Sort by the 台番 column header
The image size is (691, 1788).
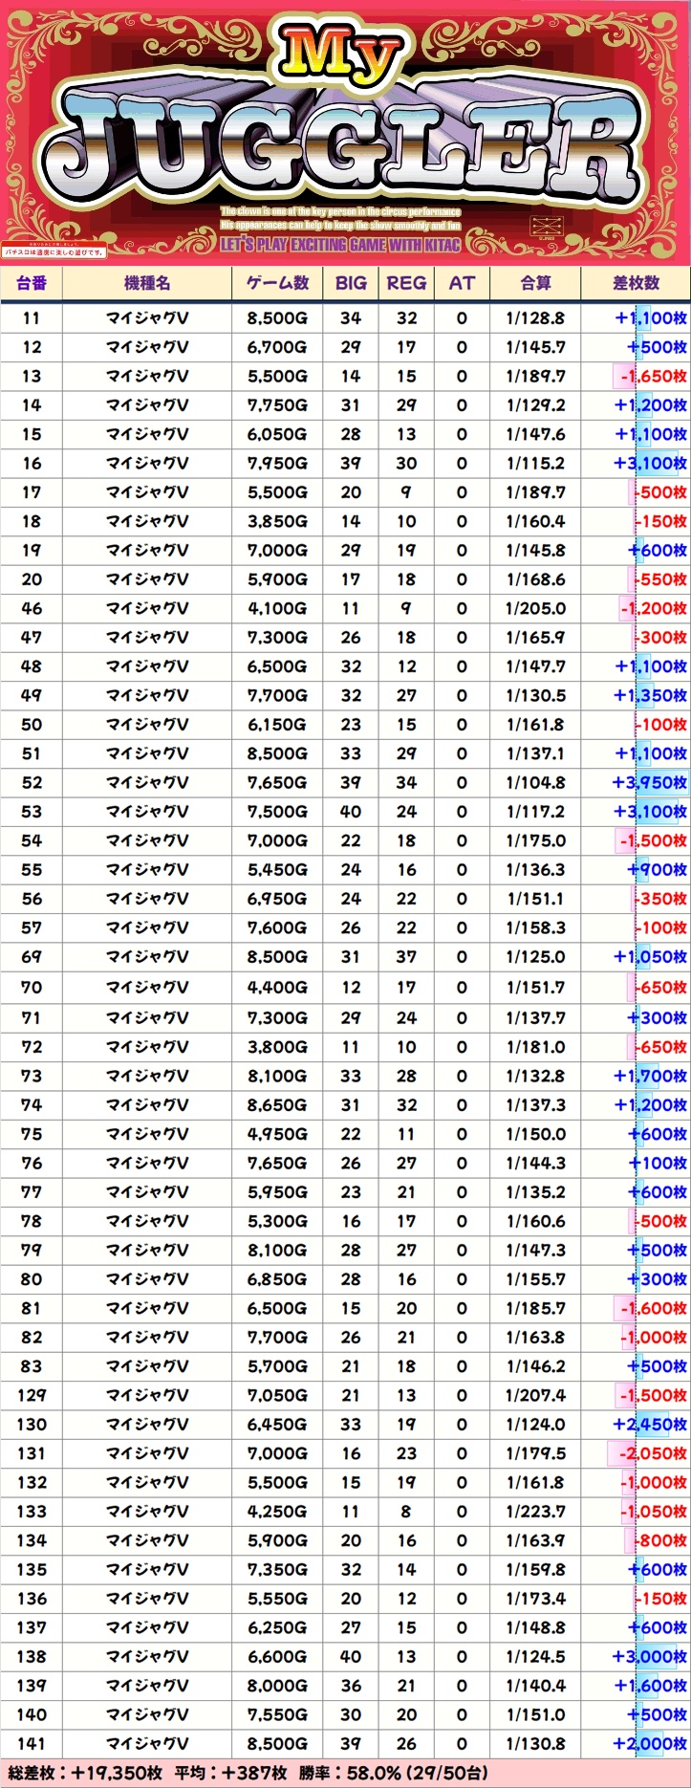click(32, 283)
